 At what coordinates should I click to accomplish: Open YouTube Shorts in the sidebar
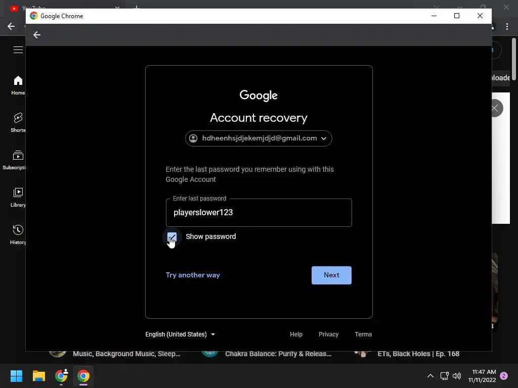coord(18,122)
